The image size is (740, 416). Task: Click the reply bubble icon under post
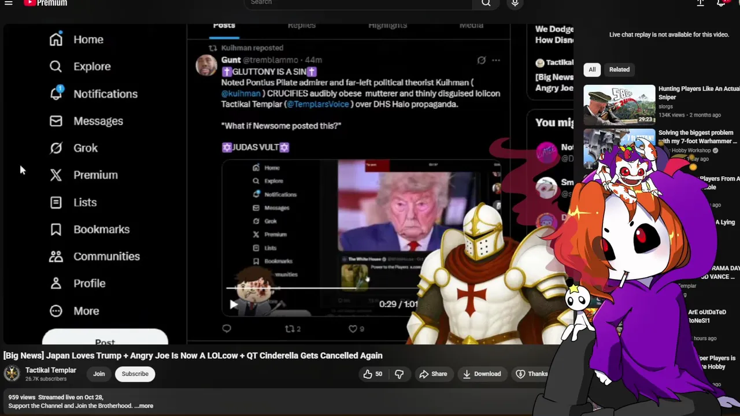click(227, 329)
